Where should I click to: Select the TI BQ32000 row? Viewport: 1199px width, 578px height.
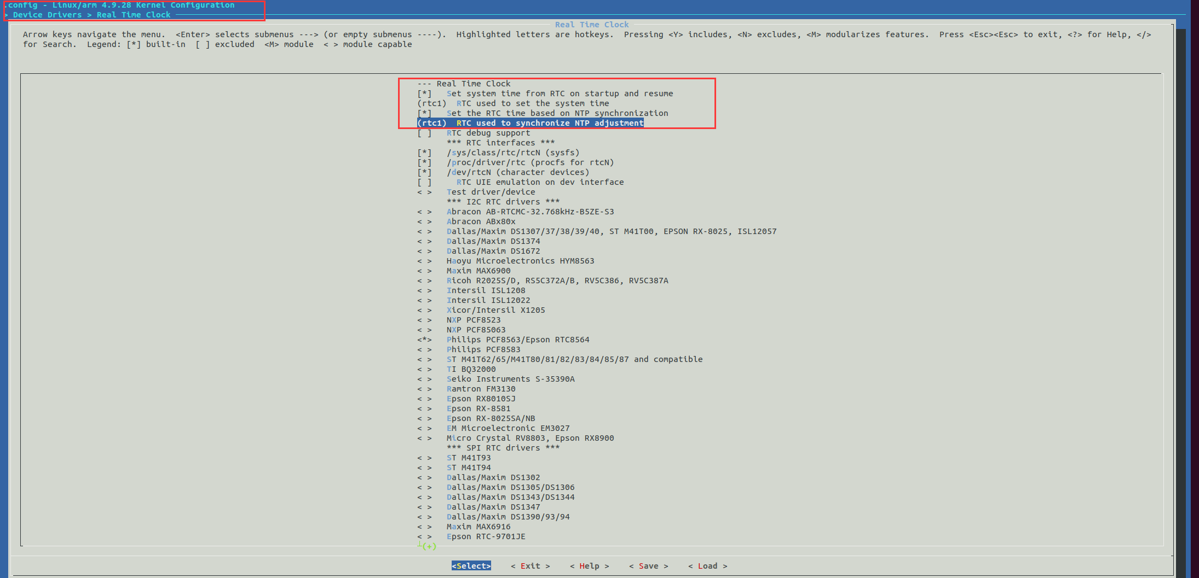pos(457,369)
